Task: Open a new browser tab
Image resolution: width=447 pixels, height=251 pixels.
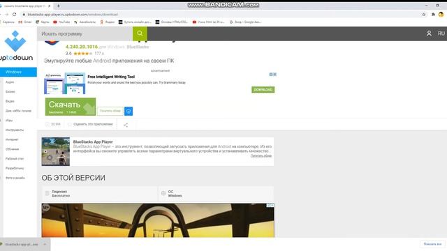Action: 58,6
